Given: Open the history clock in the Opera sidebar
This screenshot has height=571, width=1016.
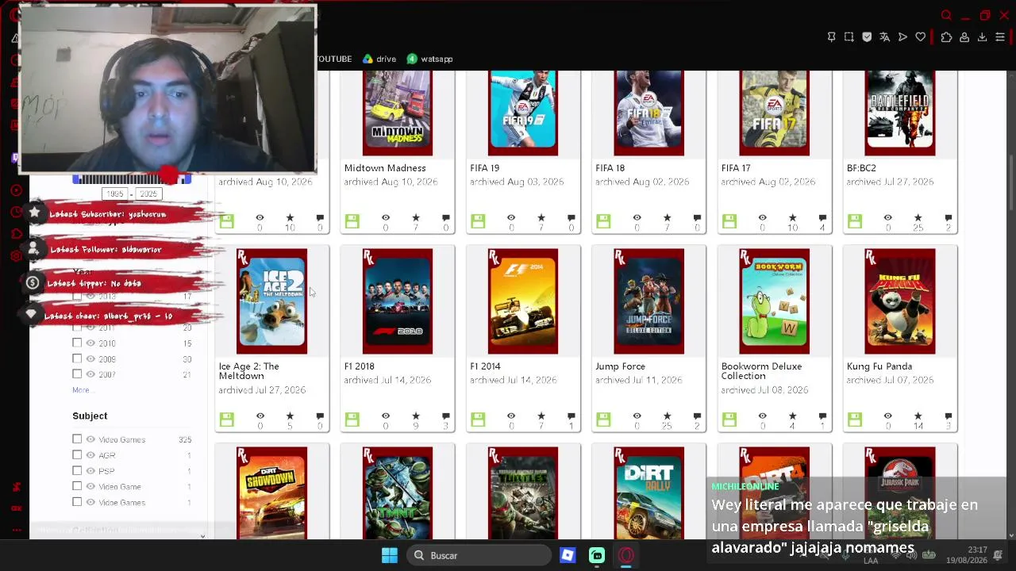Looking at the screenshot, I should 16,212.
